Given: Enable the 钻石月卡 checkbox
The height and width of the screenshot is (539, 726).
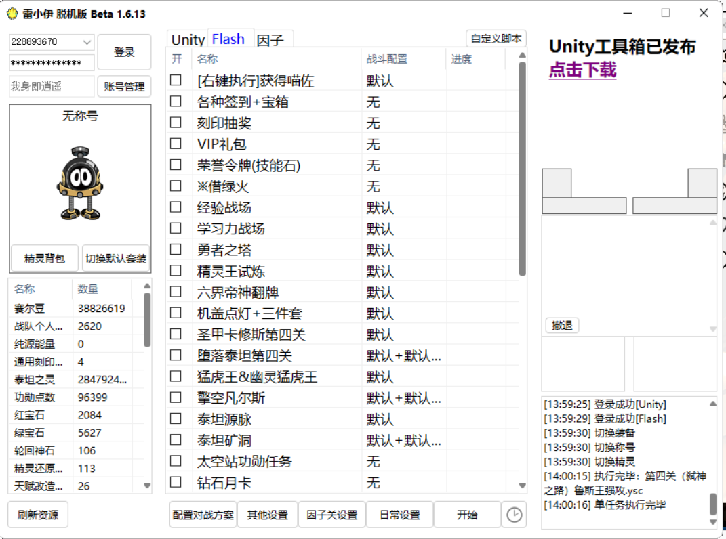Looking at the screenshot, I should 174,483.
